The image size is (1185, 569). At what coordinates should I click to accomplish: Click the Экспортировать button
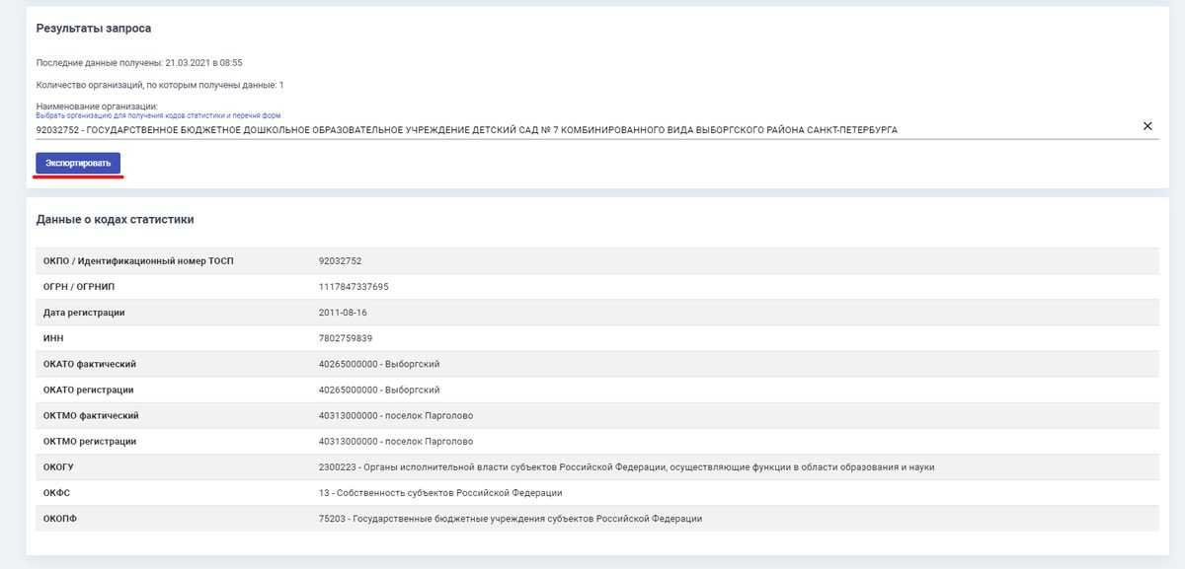point(78,163)
